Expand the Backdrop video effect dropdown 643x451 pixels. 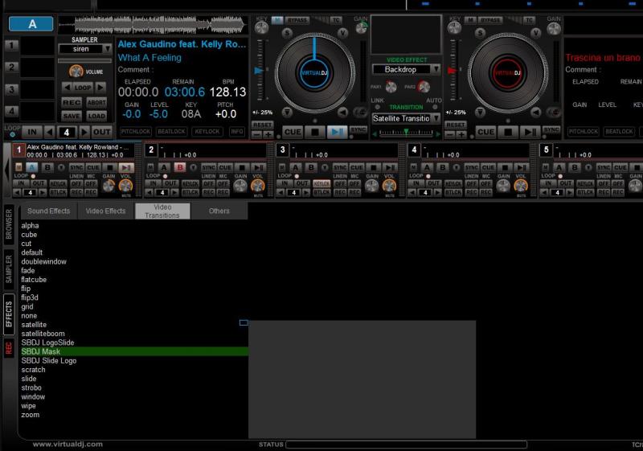pyautogui.click(x=436, y=70)
